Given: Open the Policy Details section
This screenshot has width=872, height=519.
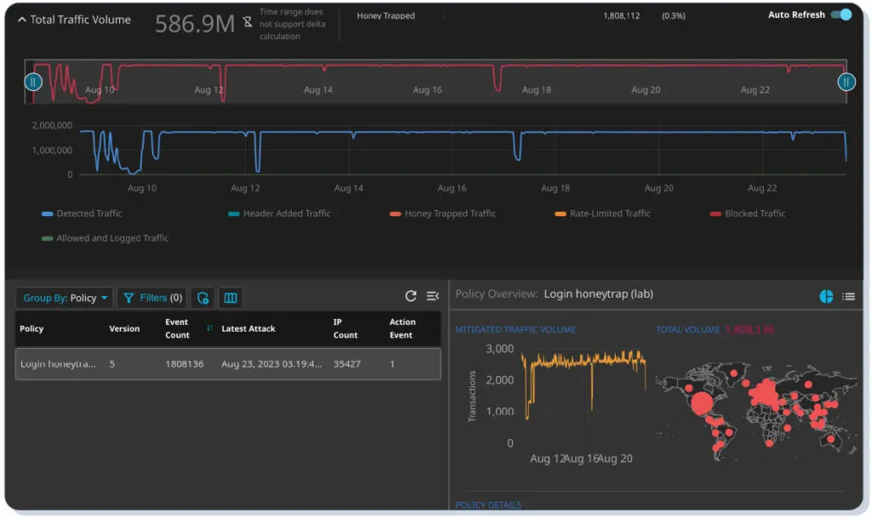Looking at the screenshot, I should [488, 505].
